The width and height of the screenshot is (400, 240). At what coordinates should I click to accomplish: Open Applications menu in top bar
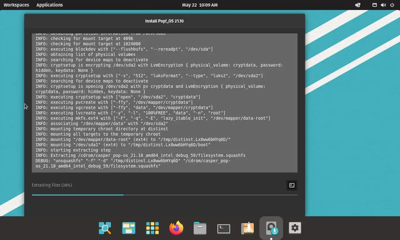(49, 5)
